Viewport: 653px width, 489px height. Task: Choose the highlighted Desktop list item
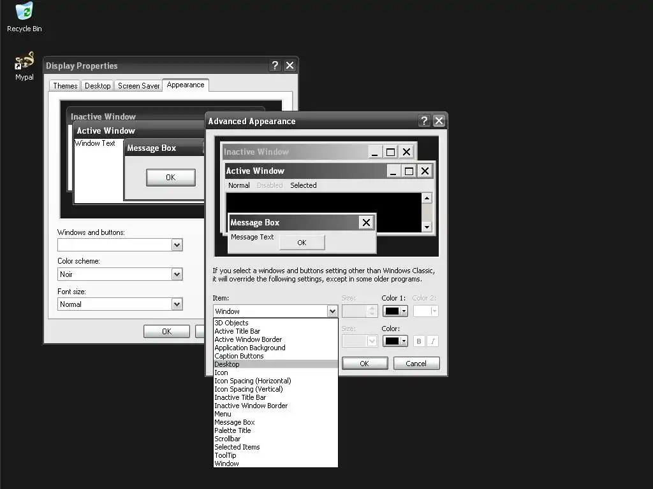(275, 364)
